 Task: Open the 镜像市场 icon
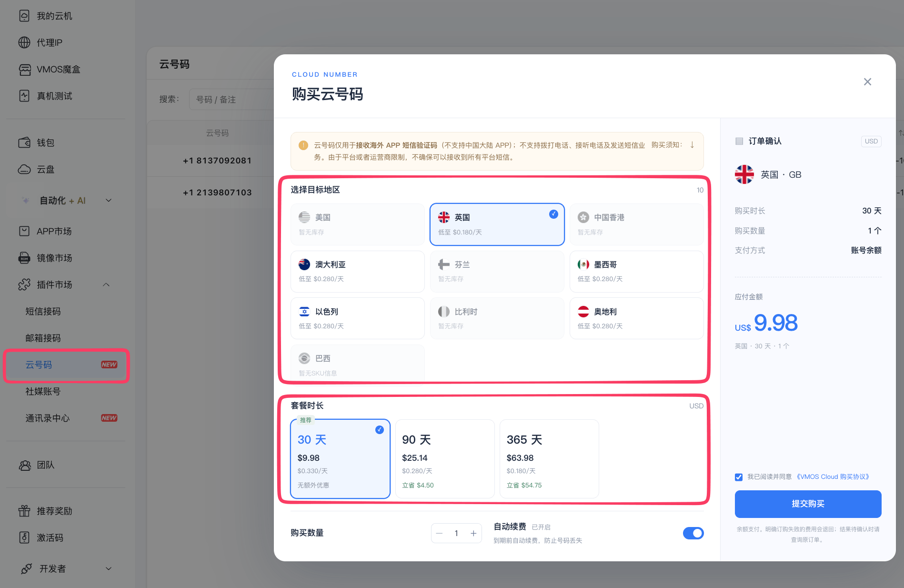[x=24, y=258]
